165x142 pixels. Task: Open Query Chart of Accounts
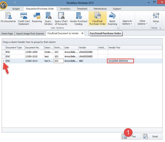[61, 18]
